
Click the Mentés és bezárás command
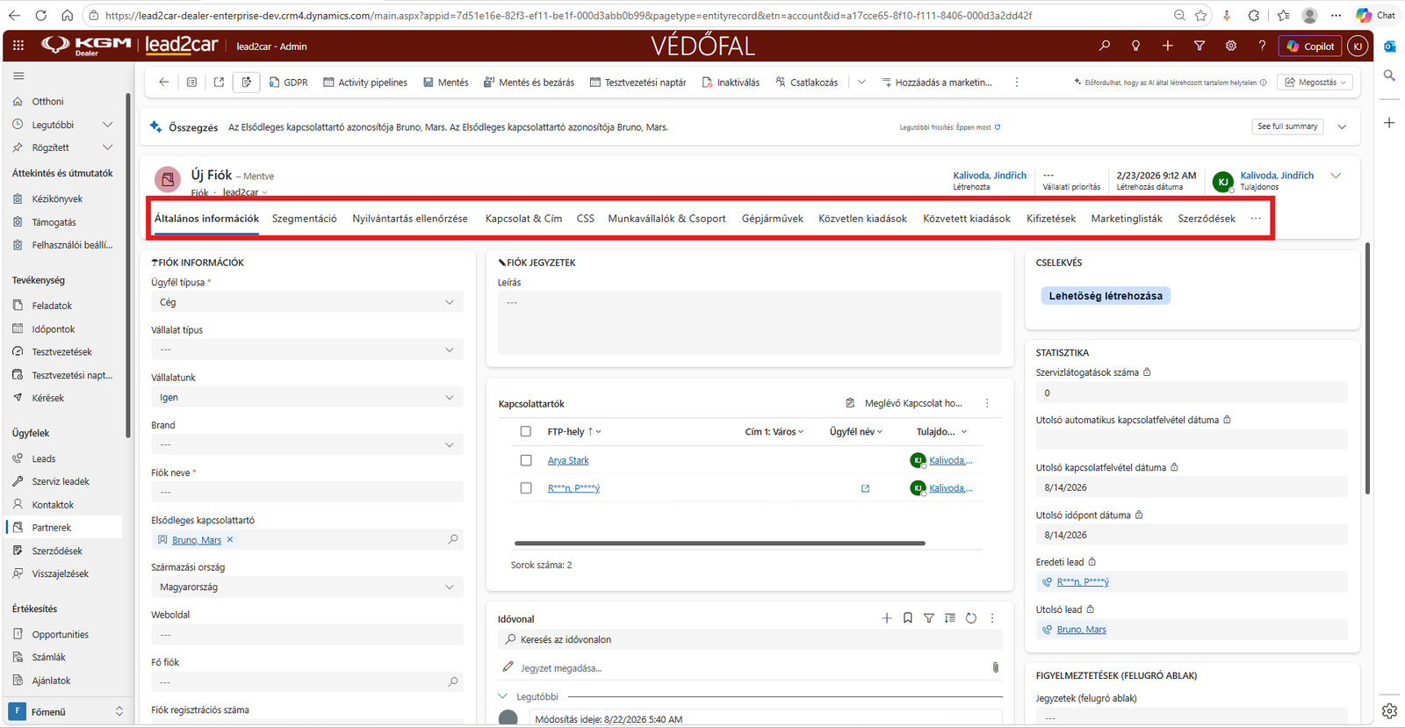click(x=529, y=82)
